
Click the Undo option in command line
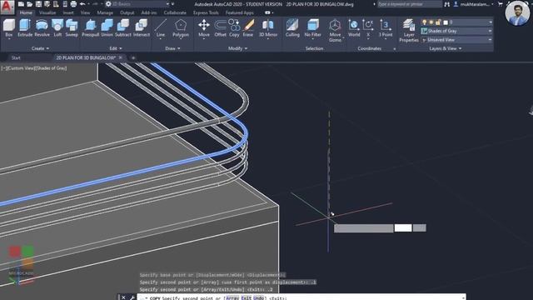[259, 298]
